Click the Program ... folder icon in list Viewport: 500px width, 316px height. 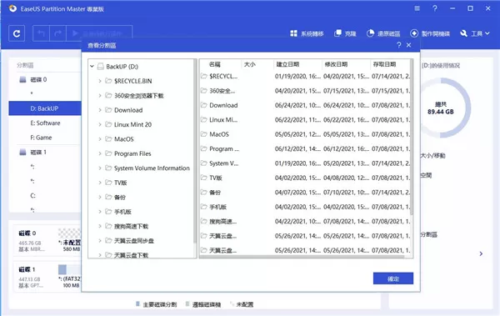click(204, 148)
